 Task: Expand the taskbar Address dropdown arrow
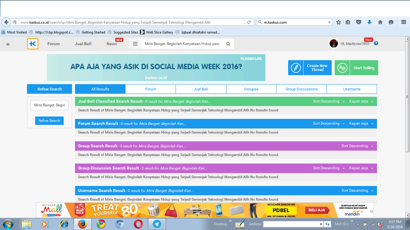(321, 224)
